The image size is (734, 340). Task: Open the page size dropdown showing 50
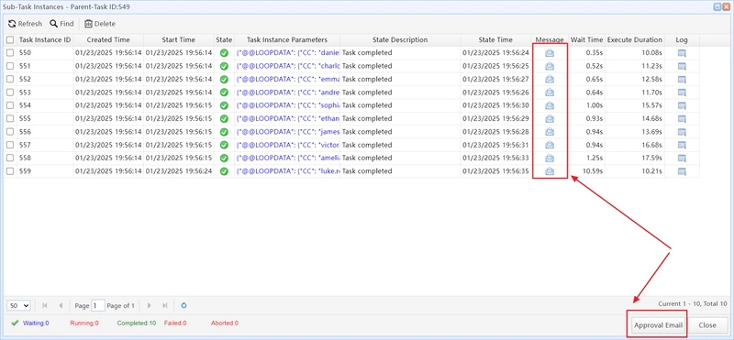[x=18, y=305]
